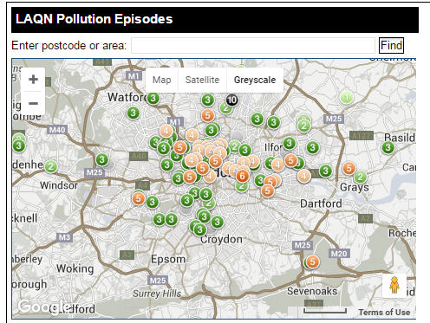Click the green 3 marker near Basildon
The image size is (430, 323).
click(x=388, y=147)
